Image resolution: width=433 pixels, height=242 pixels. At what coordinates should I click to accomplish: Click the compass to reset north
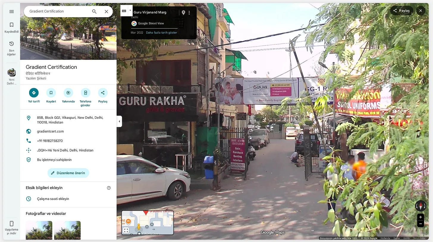421,206
